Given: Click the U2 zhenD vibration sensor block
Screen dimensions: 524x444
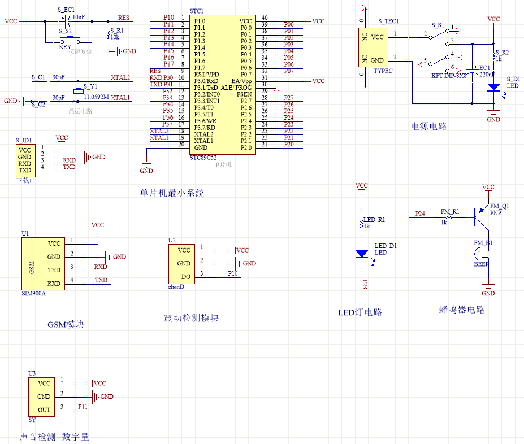Looking at the screenshot, I should [180, 263].
